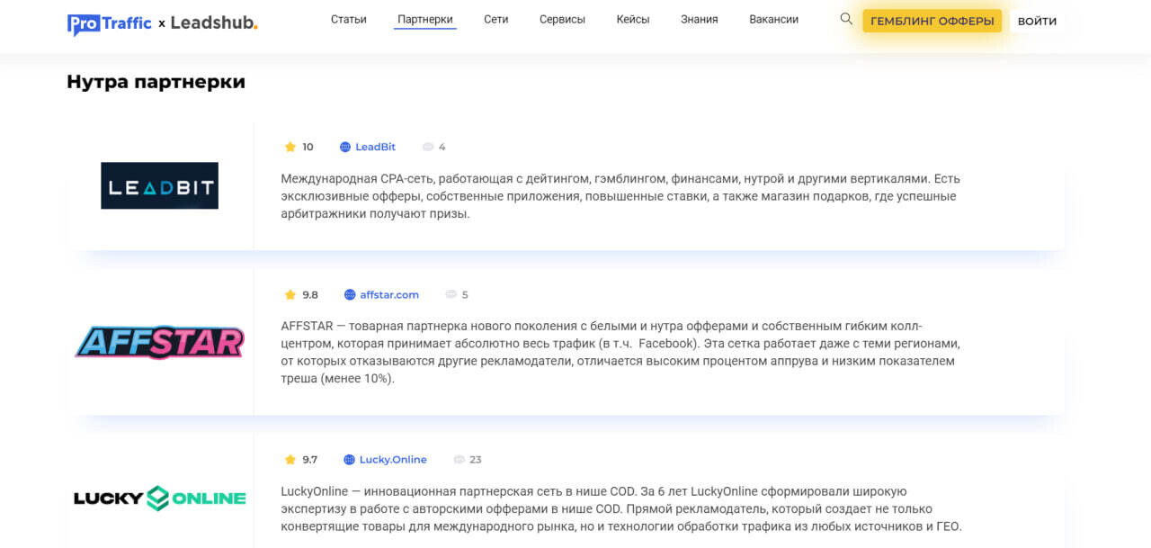Open the Кейсы navigation item
The image size is (1151, 548).
pos(633,20)
